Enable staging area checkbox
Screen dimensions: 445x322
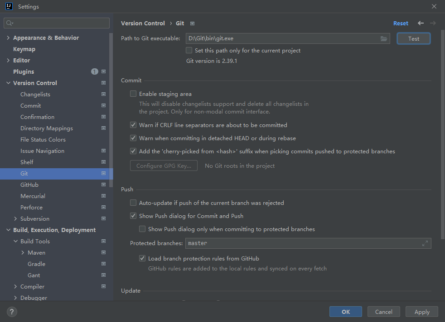point(133,94)
